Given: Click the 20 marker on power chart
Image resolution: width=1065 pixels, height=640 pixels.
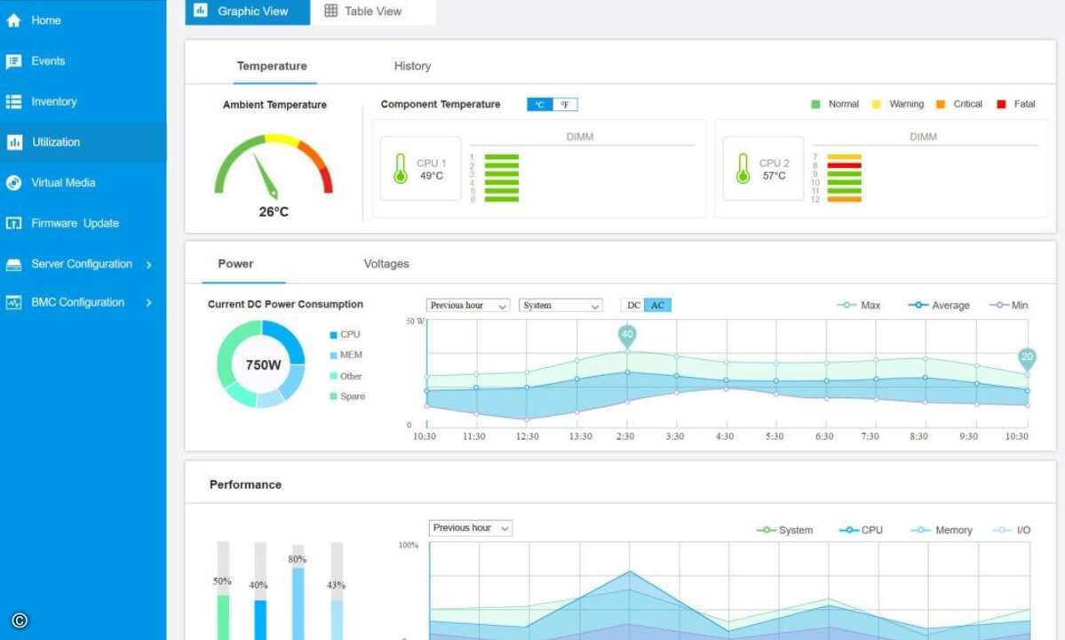Looking at the screenshot, I should click(1027, 359).
